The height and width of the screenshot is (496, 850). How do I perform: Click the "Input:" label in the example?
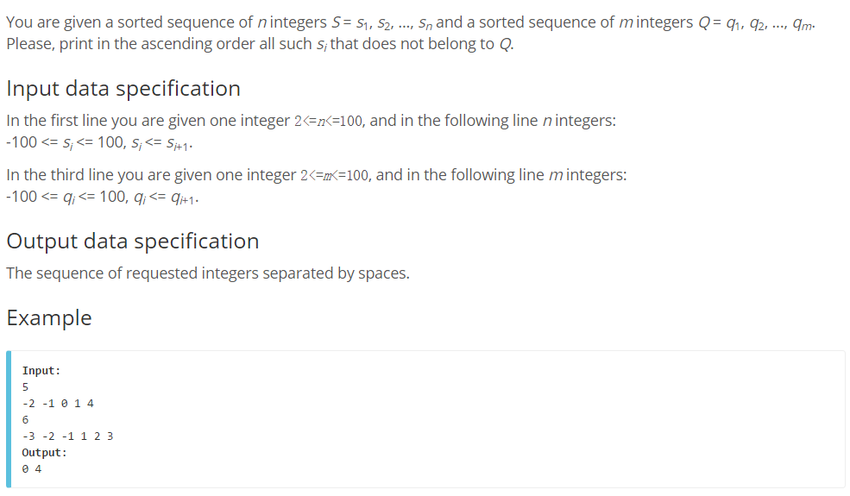pyautogui.click(x=41, y=371)
